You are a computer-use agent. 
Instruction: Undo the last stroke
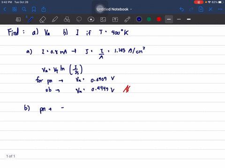[181, 9]
